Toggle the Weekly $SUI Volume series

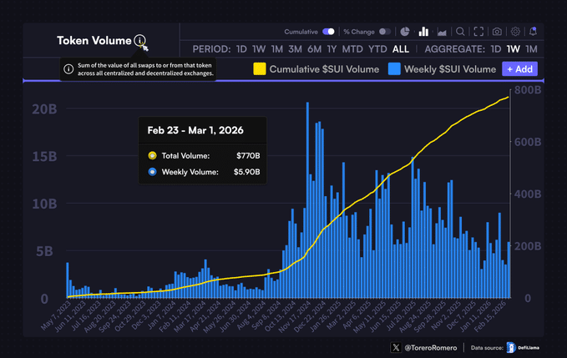point(443,69)
